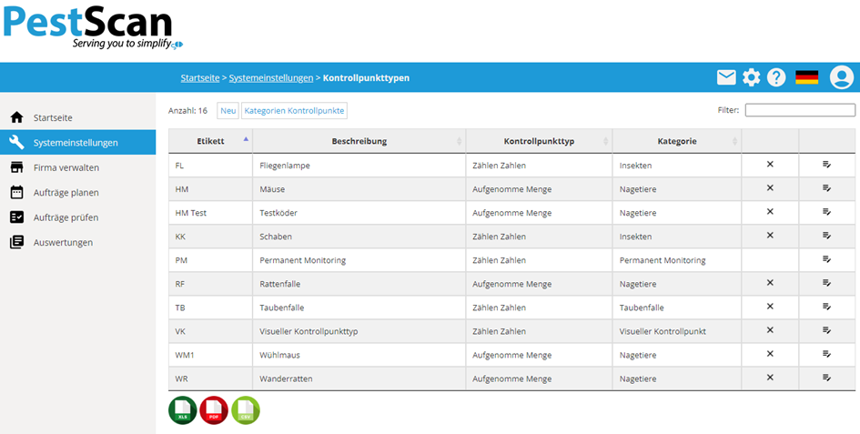This screenshot has width=860, height=434.
Task: Open Auswertungen in sidebar
Action: pyautogui.click(x=78, y=242)
